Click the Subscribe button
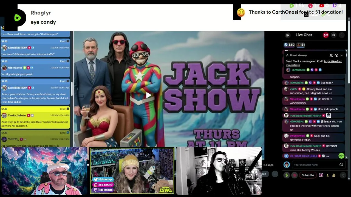The height and width of the screenshot is (197, 351). click(308, 175)
